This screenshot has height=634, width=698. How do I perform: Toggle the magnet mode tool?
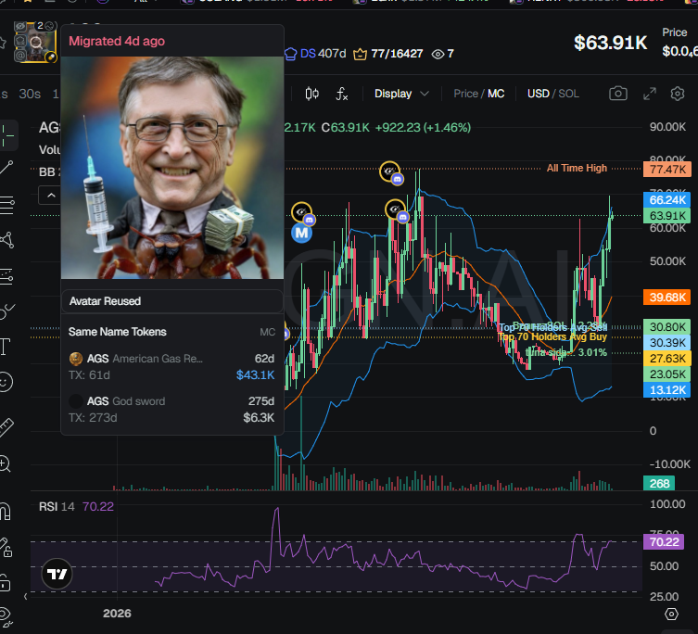5,511
